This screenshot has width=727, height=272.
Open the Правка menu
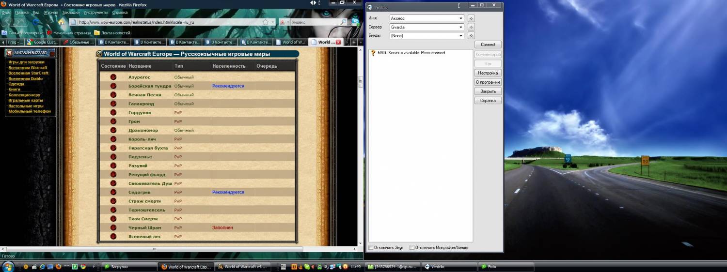click(x=22, y=13)
